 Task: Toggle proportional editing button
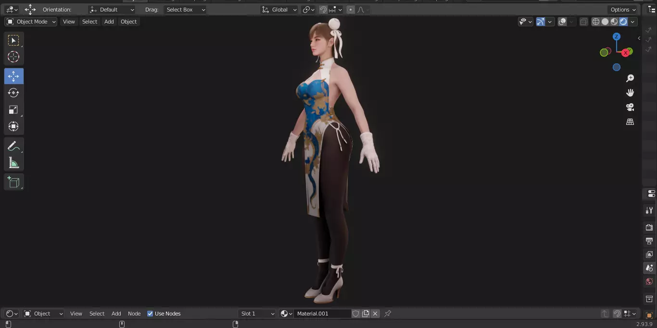coord(350,10)
